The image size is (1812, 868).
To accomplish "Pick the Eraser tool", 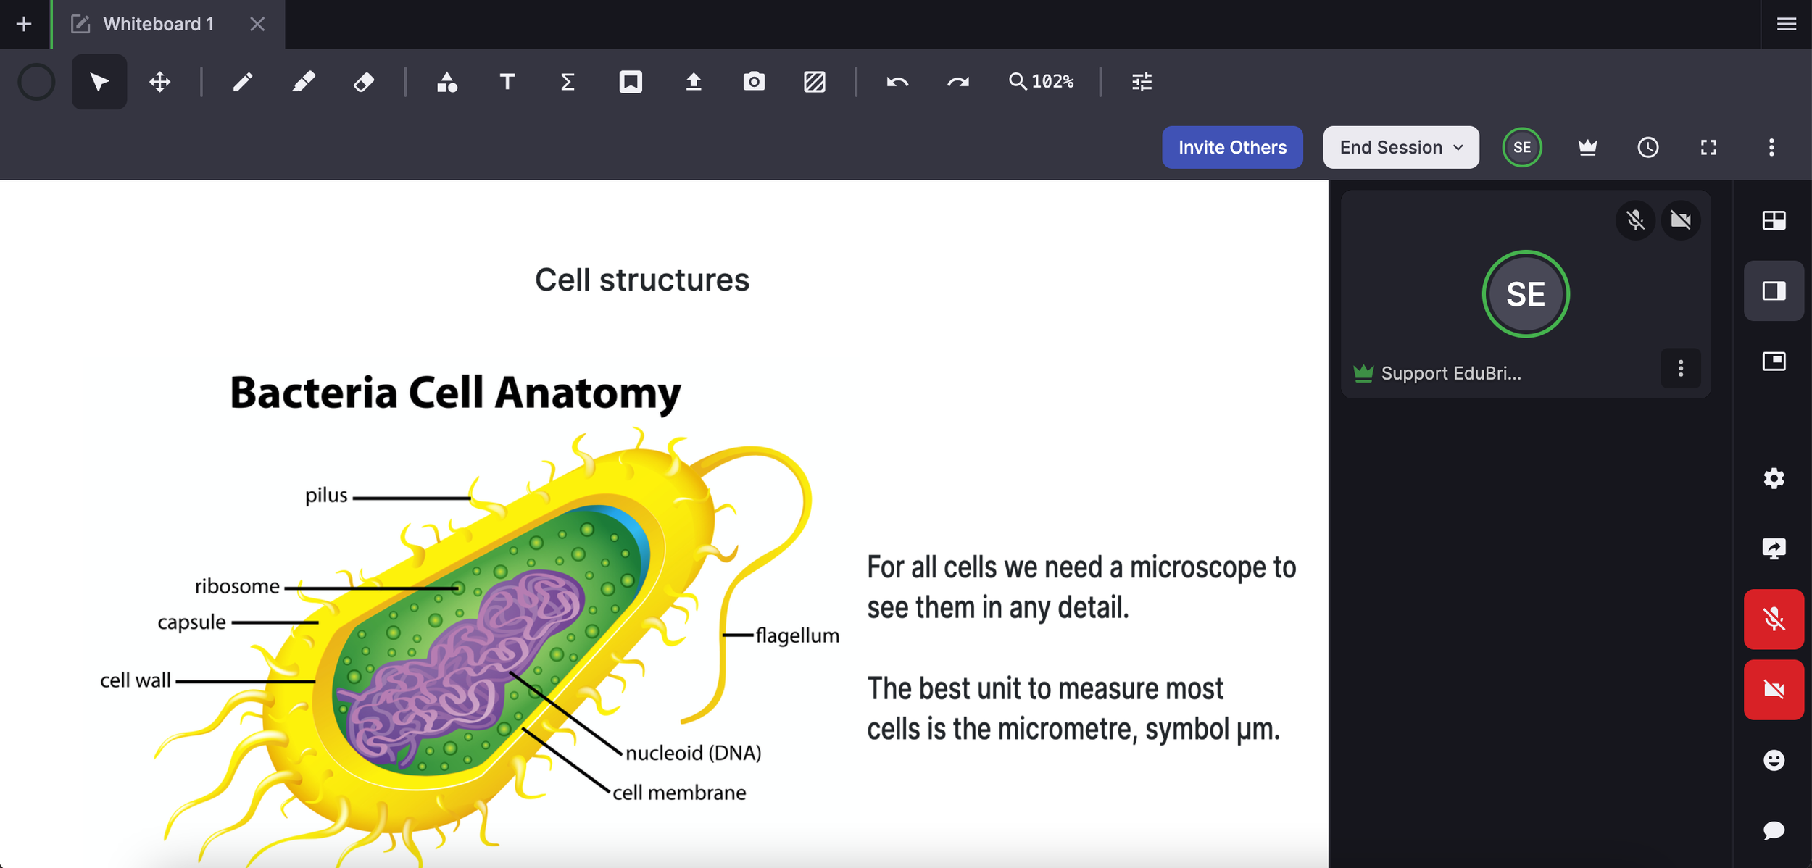I will [364, 82].
